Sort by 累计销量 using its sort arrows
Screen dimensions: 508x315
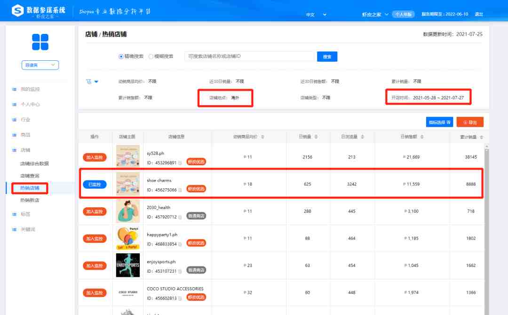coord(482,137)
